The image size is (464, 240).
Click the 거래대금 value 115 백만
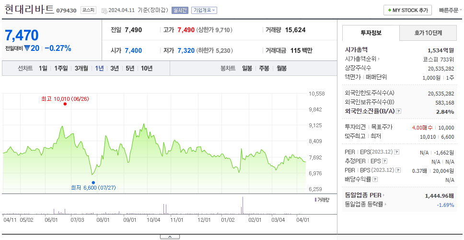pyautogui.click(x=301, y=51)
